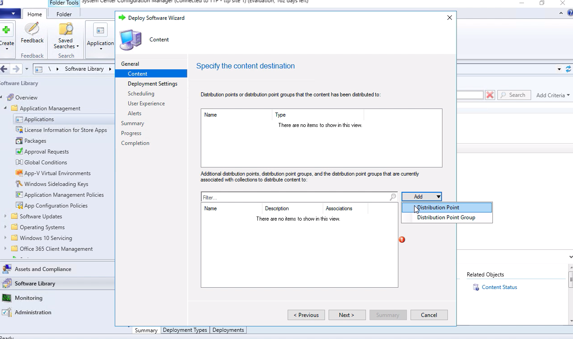Go to Alerts wizard step
The width and height of the screenshot is (573, 339).
tap(135, 113)
